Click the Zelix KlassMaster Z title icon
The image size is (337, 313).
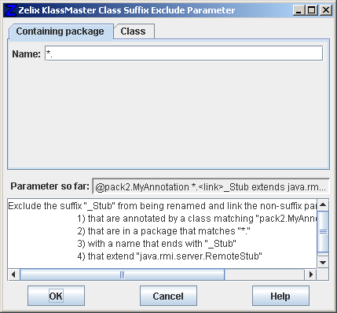point(11,10)
